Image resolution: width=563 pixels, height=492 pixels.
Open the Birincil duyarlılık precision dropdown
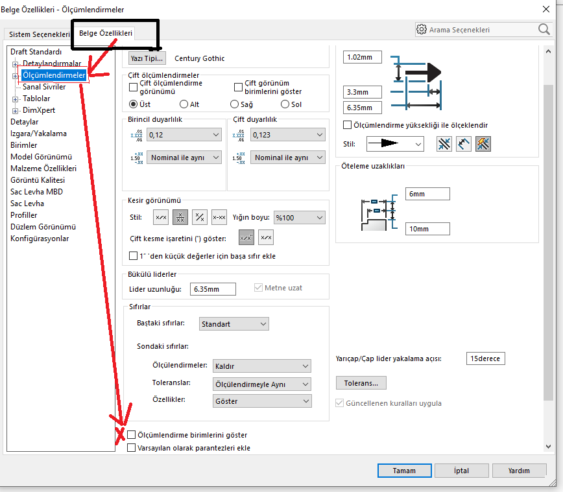click(x=184, y=135)
